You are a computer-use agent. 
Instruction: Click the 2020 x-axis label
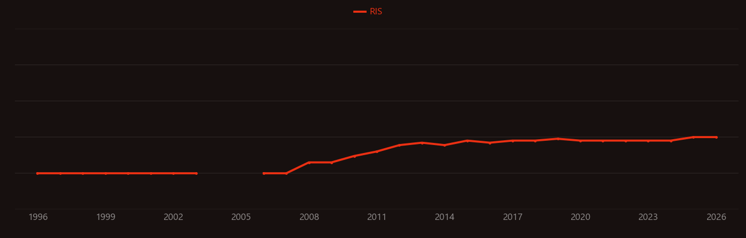[580, 217]
